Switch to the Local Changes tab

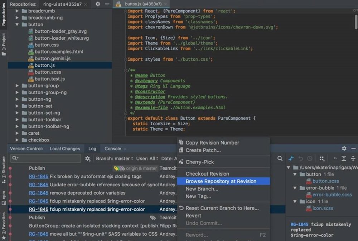tap(65, 149)
